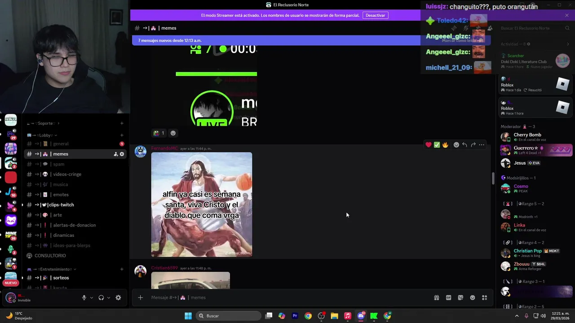Screen dimensions: 575x323
Task: Open Premiere Pro from the taskbar
Action: pos(295,316)
